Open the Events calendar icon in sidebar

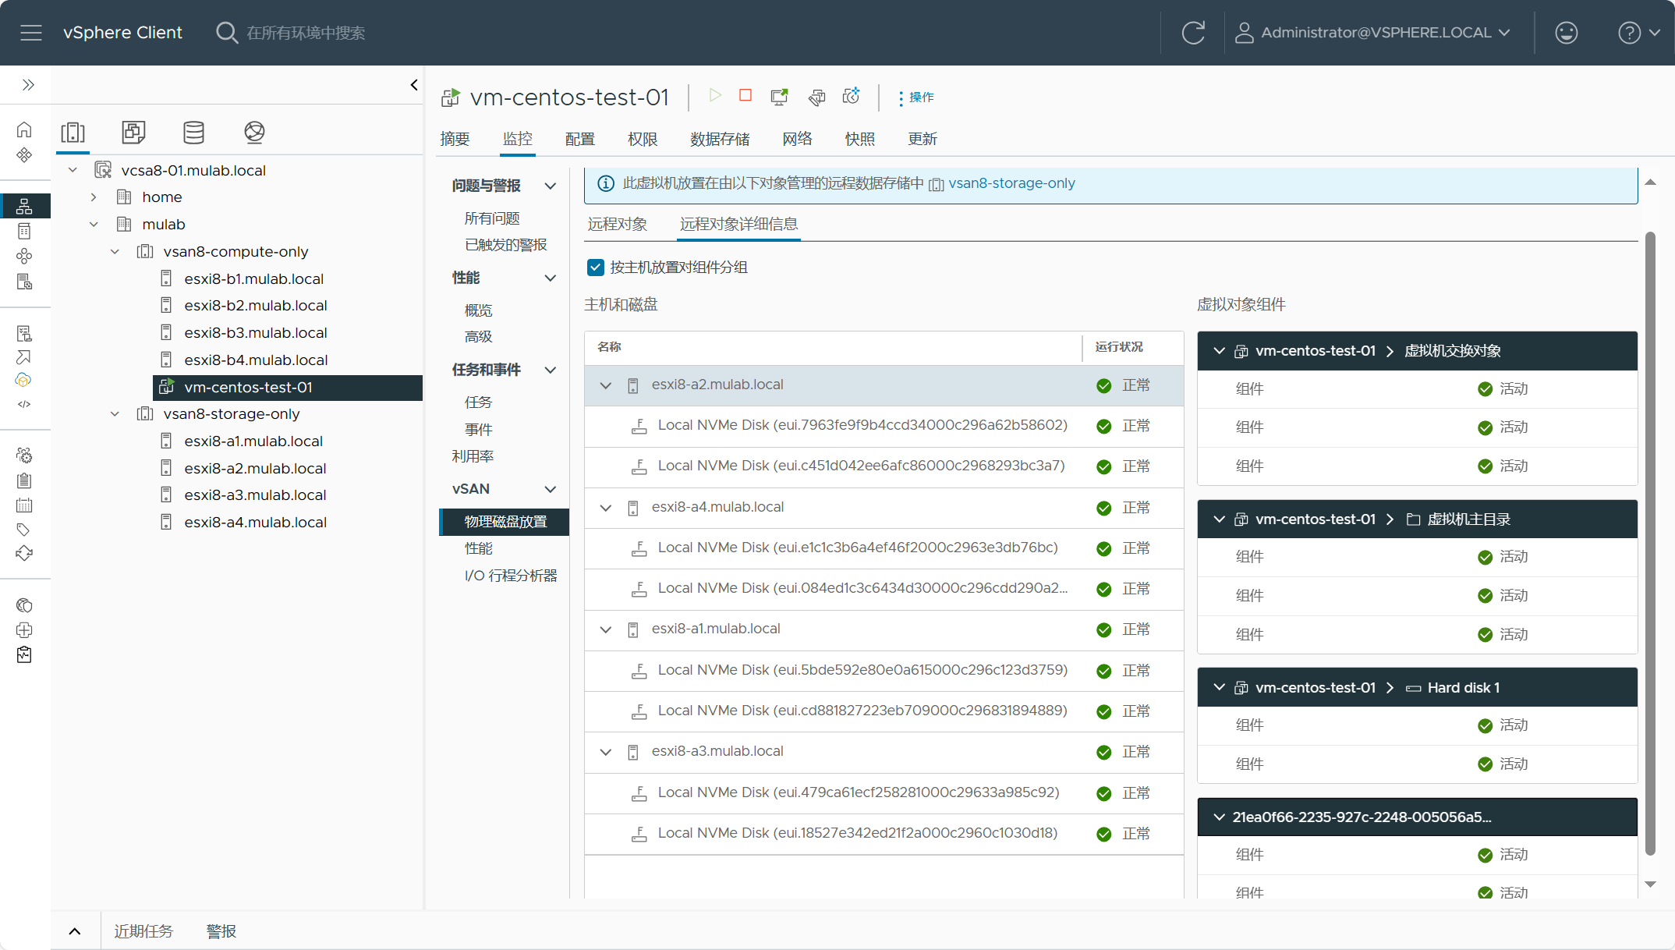pyautogui.click(x=24, y=505)
